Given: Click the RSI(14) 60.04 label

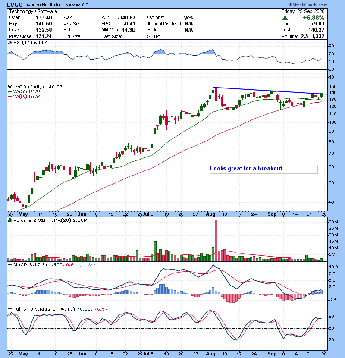Looking at the screenshot, I should [30, 42].
